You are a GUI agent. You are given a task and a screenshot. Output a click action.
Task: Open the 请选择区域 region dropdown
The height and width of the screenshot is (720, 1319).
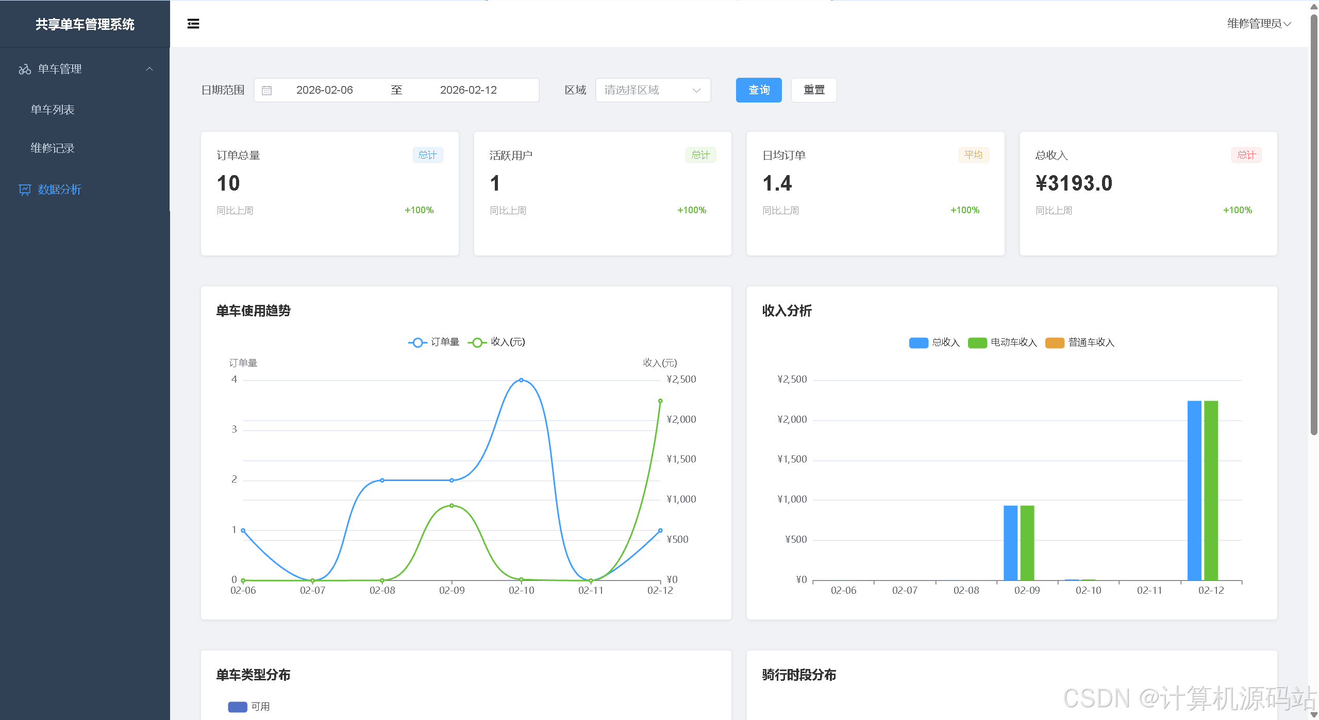[x=653, y=90]
